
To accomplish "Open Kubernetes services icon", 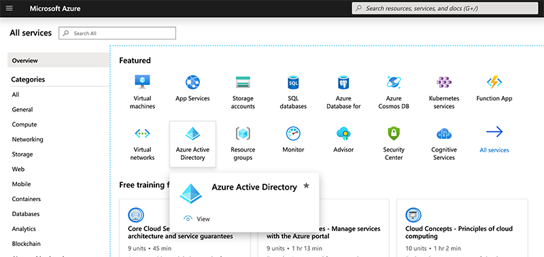I will 444,82.
